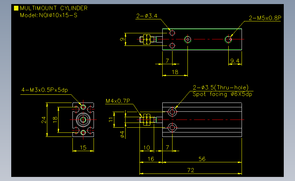Select the 24 height dimension
This screenshot has height=181, width=295.
(44, 120)
